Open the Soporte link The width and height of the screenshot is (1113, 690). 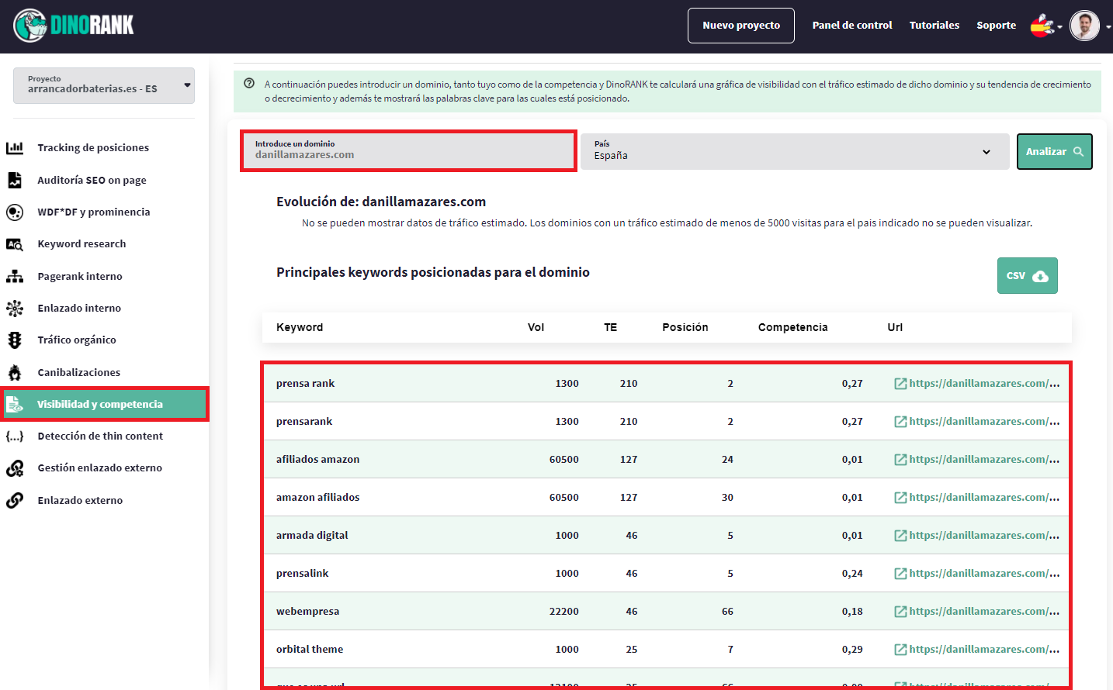tap(997, 26)
